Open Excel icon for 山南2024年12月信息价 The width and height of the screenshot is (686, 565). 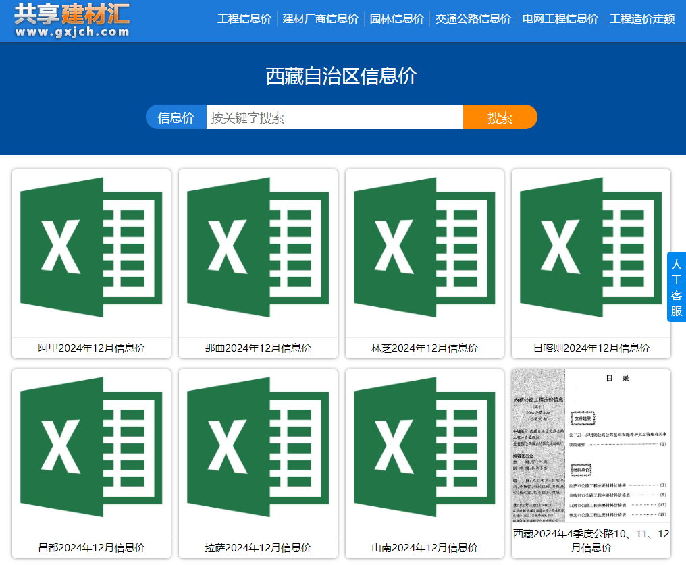(425, 447)
